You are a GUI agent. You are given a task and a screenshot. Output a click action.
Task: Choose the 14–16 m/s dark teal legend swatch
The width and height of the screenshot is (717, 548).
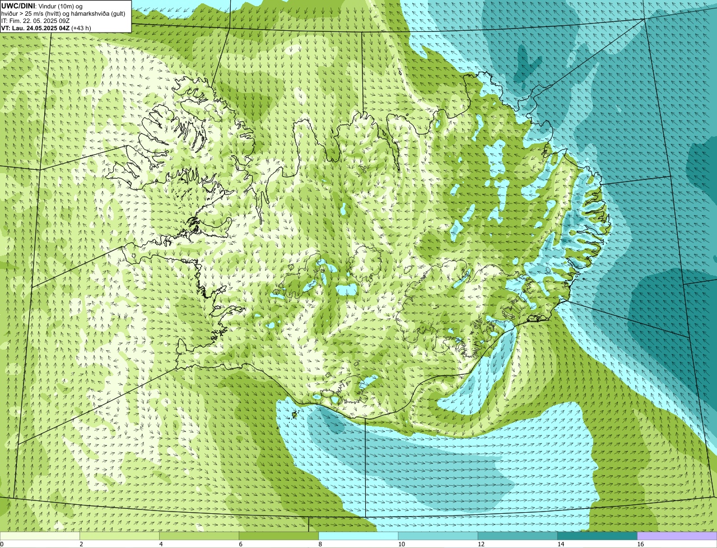pos(597,536)
